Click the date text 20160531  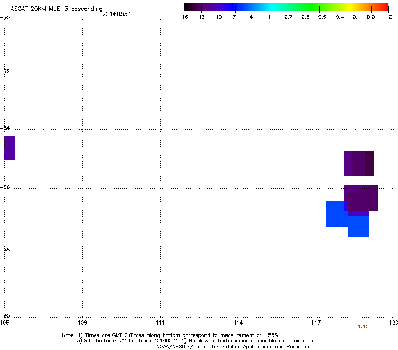[x=117, y=14]
